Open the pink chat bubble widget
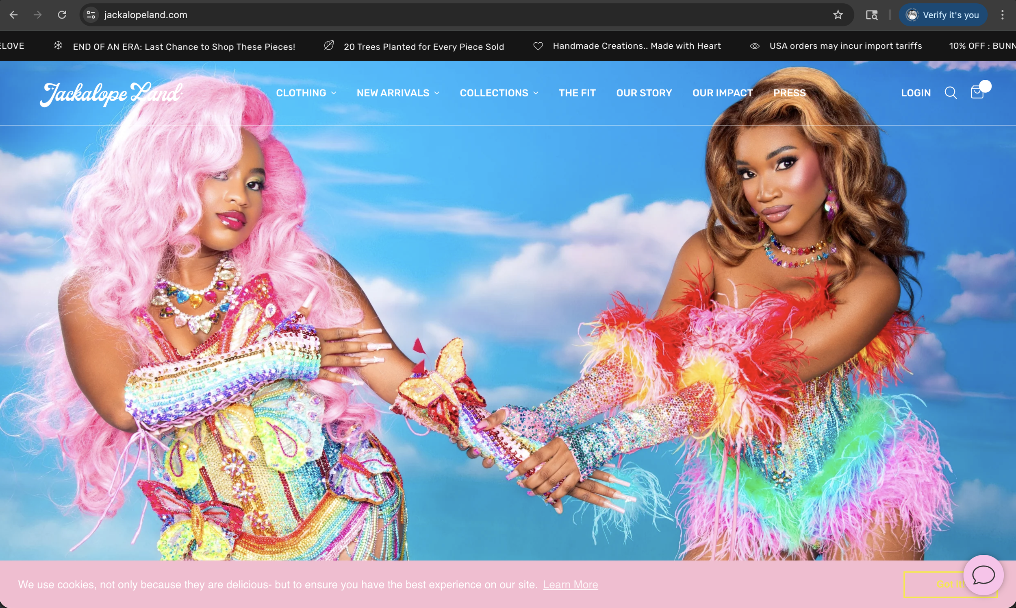 point(983,575)
